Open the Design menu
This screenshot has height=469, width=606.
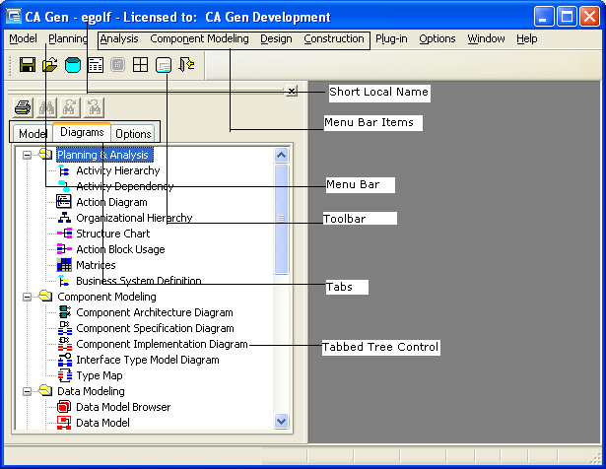(276, 38)
